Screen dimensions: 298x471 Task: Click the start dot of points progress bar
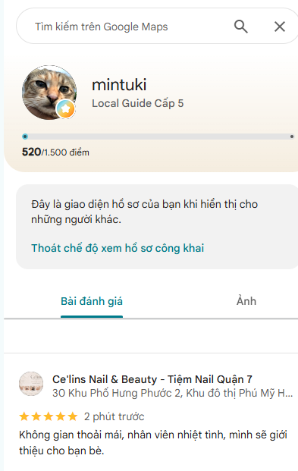tap(25, 137)
